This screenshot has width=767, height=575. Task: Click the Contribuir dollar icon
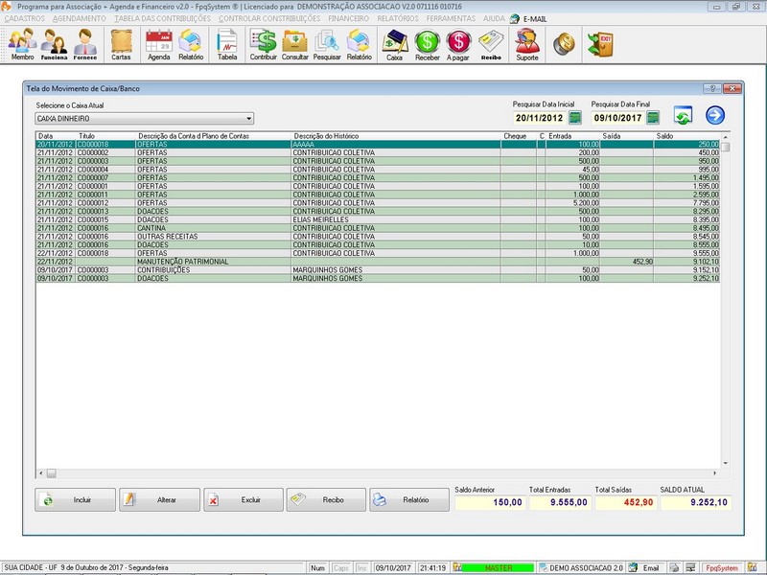[x=263, y=44]
